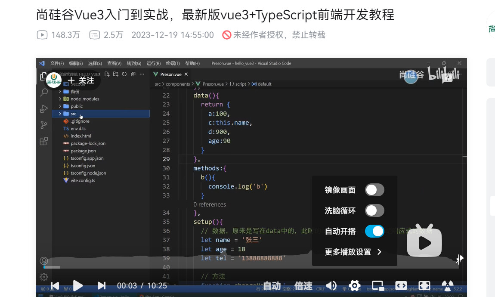495x297 pixels.
Task: Play the video with the play button
Action: [x=77, y=286]
